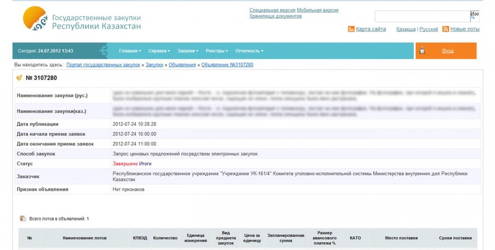Click the Признак объявления row label
The width and height of the screenshot is (495, 250).
43,190
